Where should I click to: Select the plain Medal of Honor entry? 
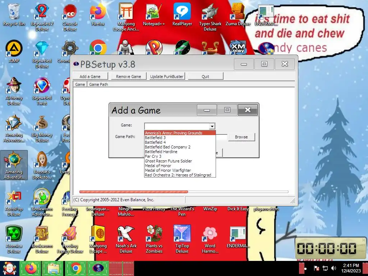(180, 166)
